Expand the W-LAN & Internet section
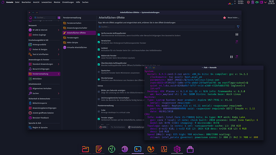Image resolution: width=276 pixels, height=155 pixels. tap(58, 30)
